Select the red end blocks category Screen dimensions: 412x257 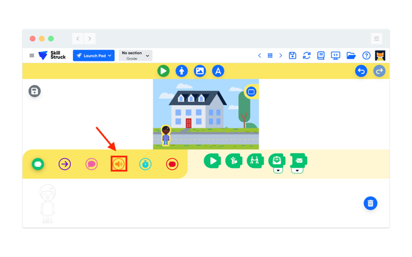pos(172,164)
